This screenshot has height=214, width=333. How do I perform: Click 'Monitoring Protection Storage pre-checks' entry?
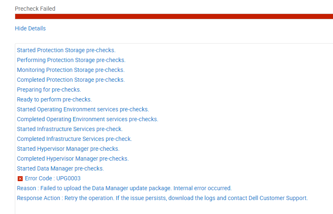point(70,70)
